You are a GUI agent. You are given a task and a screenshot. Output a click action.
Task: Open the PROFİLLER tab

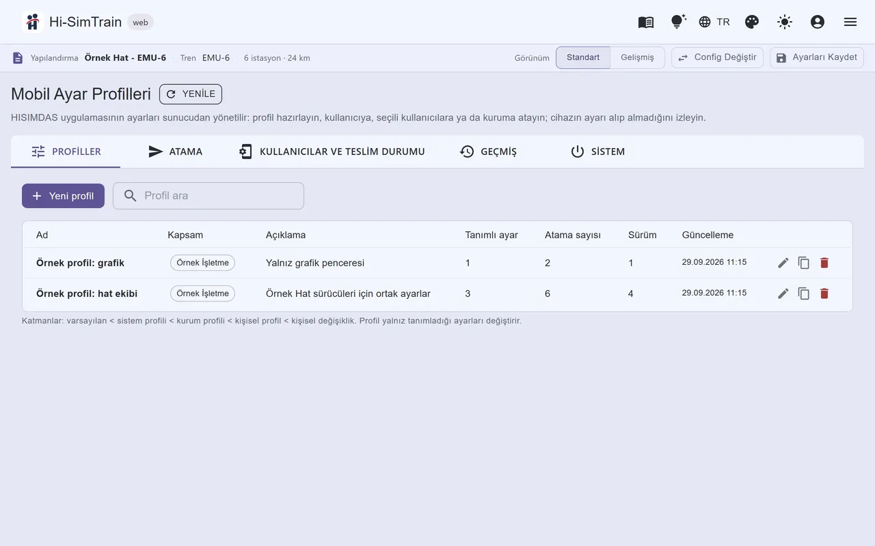point(66,152)
